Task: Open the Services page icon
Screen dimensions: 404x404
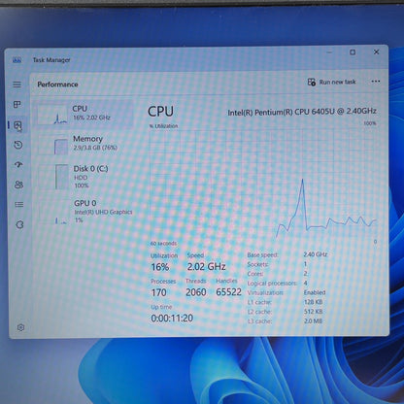Action: tap(19, 224)
